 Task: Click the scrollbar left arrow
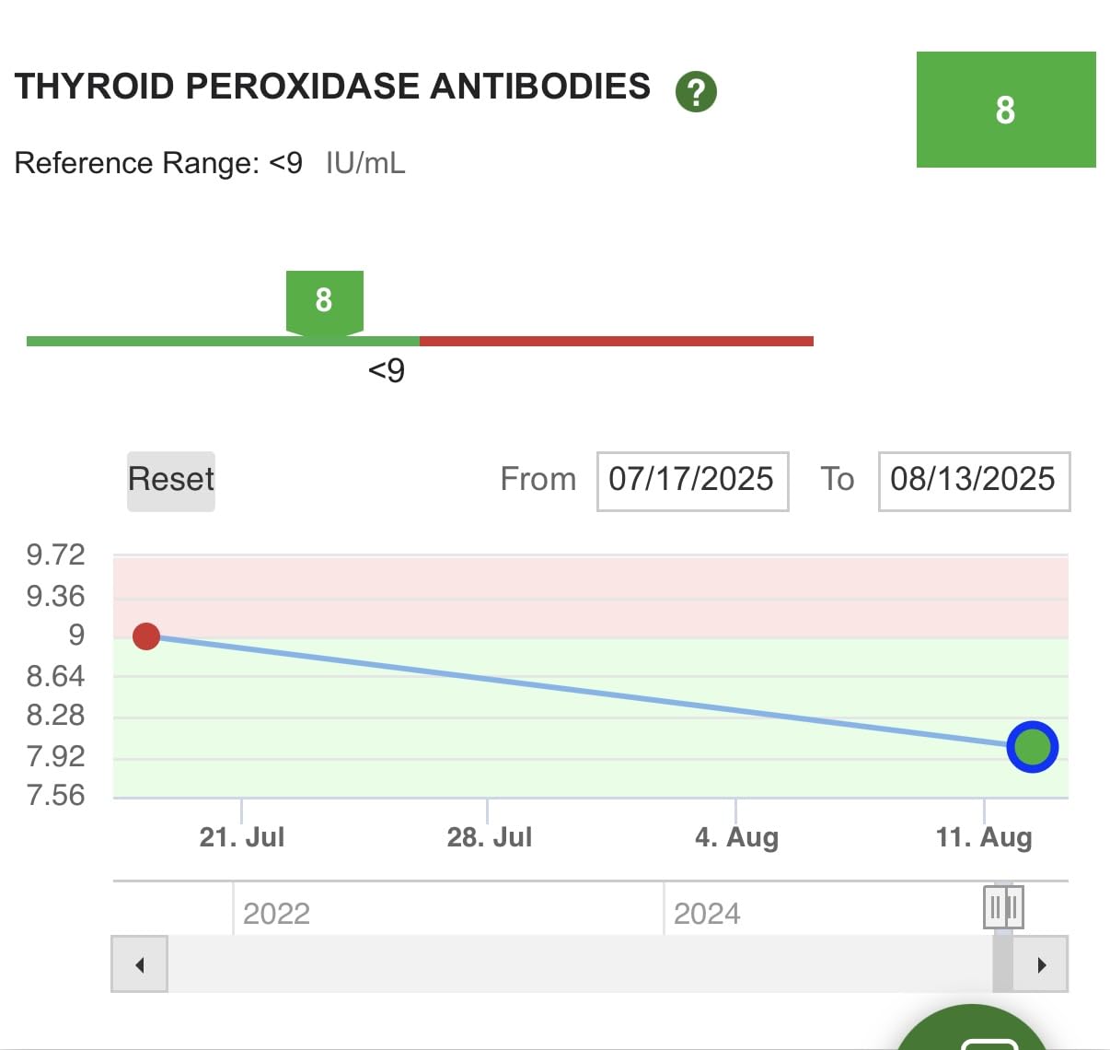coord(140,964)
